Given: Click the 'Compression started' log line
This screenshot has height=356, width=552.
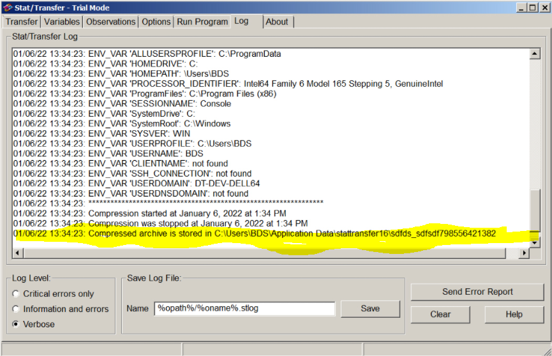Looking at the screenshot, I should (149, 213).
